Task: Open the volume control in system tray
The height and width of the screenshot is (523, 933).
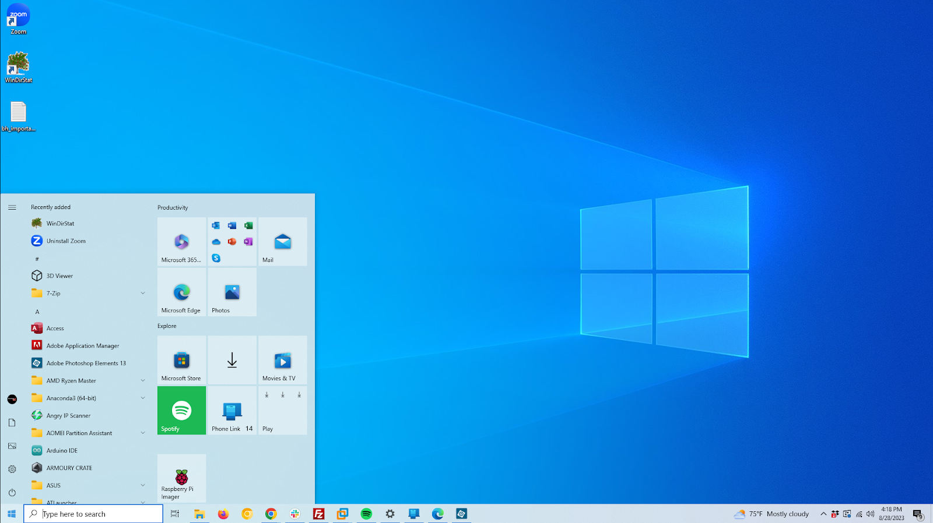Action: click(870, 514)
